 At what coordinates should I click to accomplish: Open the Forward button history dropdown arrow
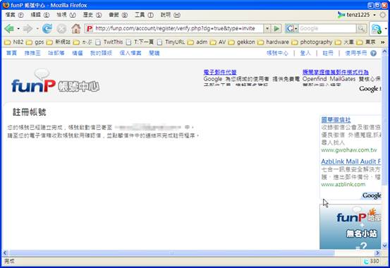pos(37,29)
